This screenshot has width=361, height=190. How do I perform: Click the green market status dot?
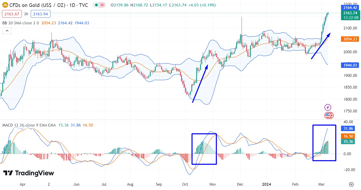coord(96,5)
